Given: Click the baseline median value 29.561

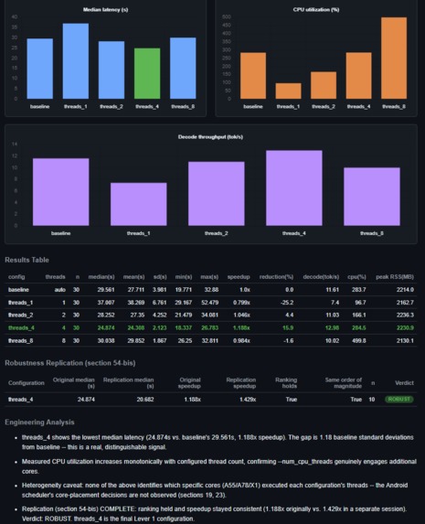Looking at the screenshot, I should click(x=106, y=290).
